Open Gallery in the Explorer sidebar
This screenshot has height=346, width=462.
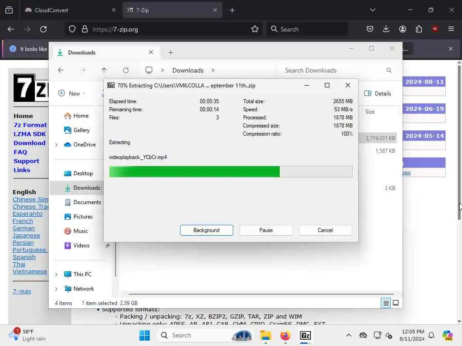click(77, 130)
